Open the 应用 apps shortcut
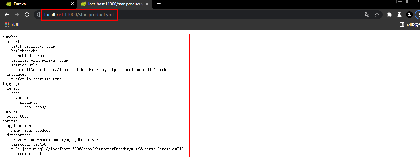 coord(12,25)
